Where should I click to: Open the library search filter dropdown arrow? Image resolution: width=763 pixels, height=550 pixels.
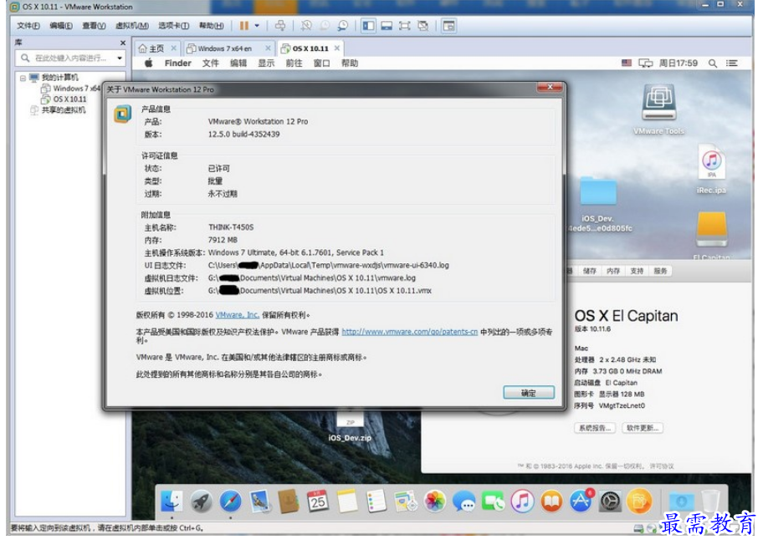click(x=119, y=58)
